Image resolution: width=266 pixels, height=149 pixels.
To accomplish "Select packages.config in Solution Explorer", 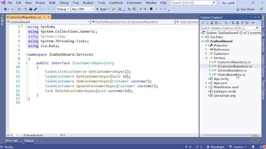I will [x=225, y=91].
